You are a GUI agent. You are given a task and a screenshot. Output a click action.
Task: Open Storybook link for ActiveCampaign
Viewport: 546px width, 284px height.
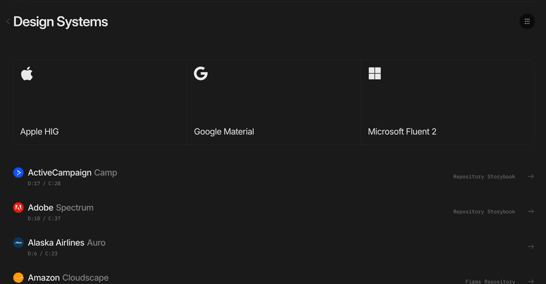(x=501, y=177)
